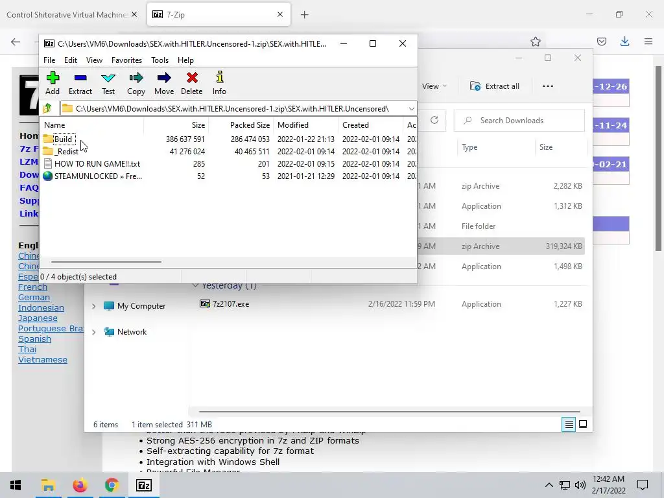Follow the French language link
The width and height of the screenshot is (664, 498).
click(32, 287)
